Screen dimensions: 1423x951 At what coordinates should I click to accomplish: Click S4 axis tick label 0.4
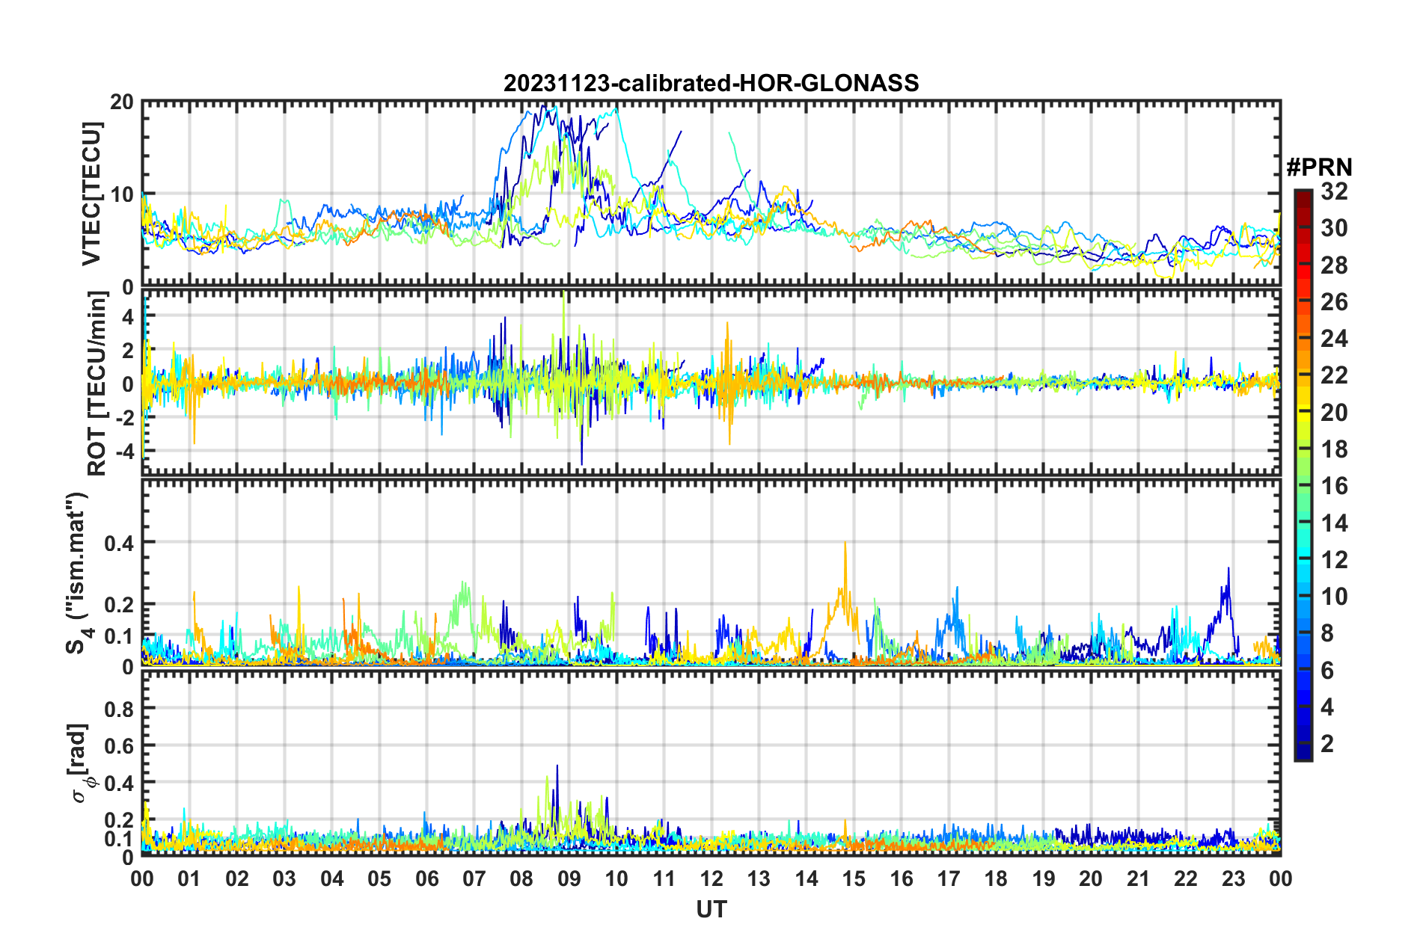point(120,543)
